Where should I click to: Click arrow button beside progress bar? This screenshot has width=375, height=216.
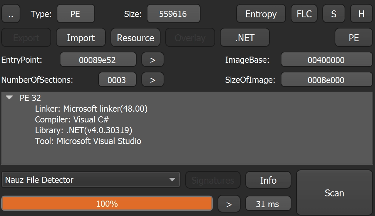pyautogui.click(x=229, y=204)
